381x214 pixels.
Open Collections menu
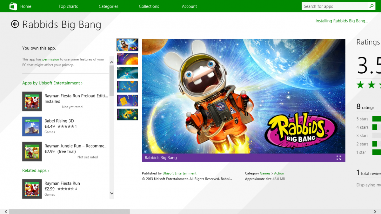(149, 6)
